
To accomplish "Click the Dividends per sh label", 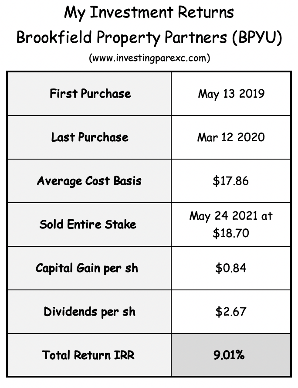I will 89,312.
